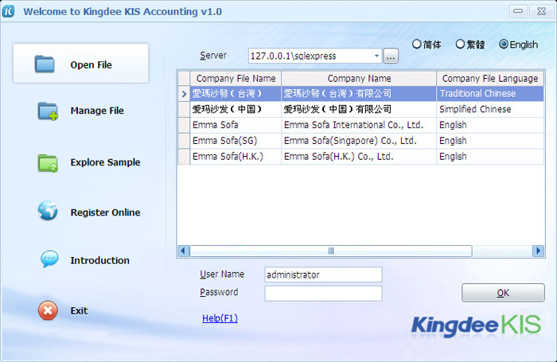Click the Password input field
Image resolution: width=557 pixels, height=362 pixels.
pyautogui.click(x=323, y=294)
